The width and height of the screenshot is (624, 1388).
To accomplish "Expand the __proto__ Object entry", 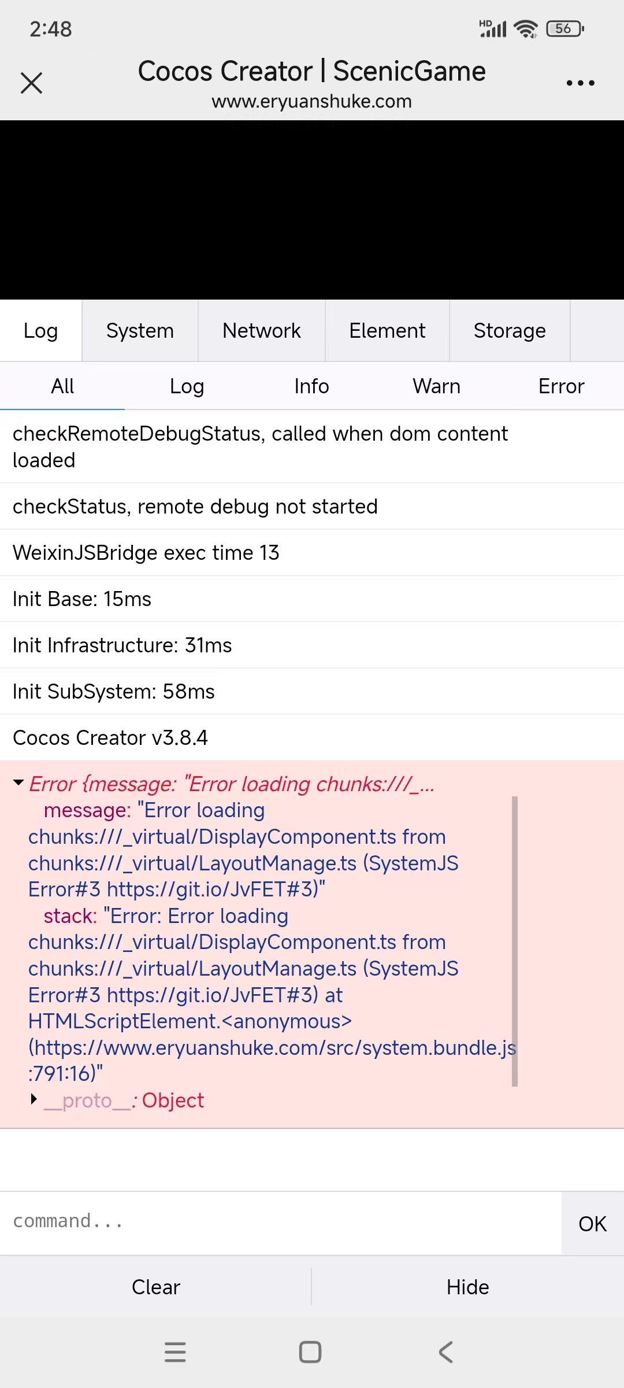I will tap(34, 1099).
